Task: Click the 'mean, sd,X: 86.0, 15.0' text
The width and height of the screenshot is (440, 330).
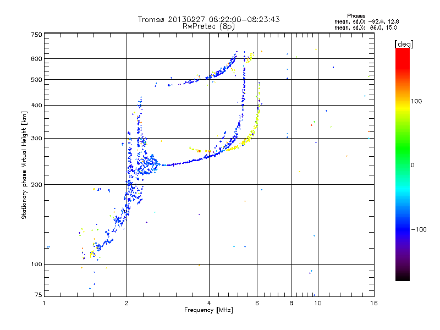Action: (x=366, y=28)
